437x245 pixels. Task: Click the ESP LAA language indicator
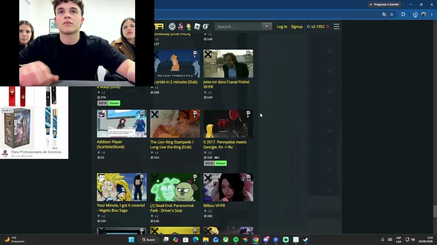(399, 240)
